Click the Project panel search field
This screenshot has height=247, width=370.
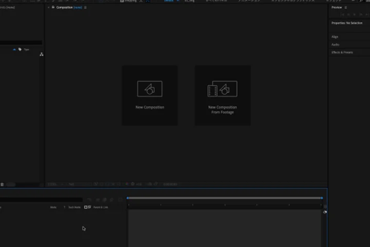click(21, 43)
